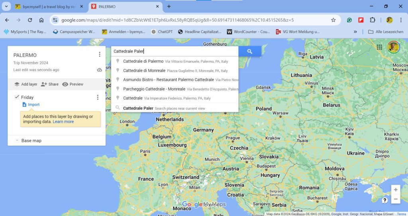
Task: Select Asmundo Bistro restaurant suggestion
Action: [x=175, y=79]
